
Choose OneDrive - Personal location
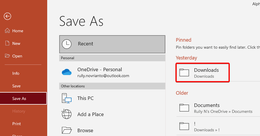(x=112, y=72)
